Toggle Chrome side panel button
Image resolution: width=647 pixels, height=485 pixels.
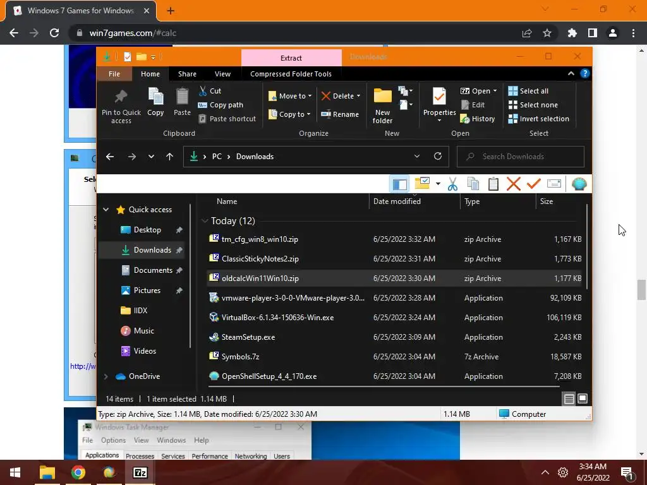[x=593, y=33]
